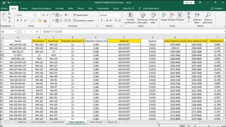Click Buscar y seleccionar button
Viewport: 226px width, 127px height.
tap(208, 18)
